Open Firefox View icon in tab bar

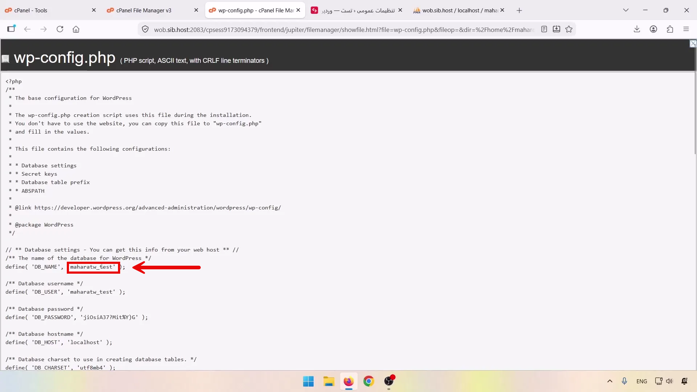point(11,29)
